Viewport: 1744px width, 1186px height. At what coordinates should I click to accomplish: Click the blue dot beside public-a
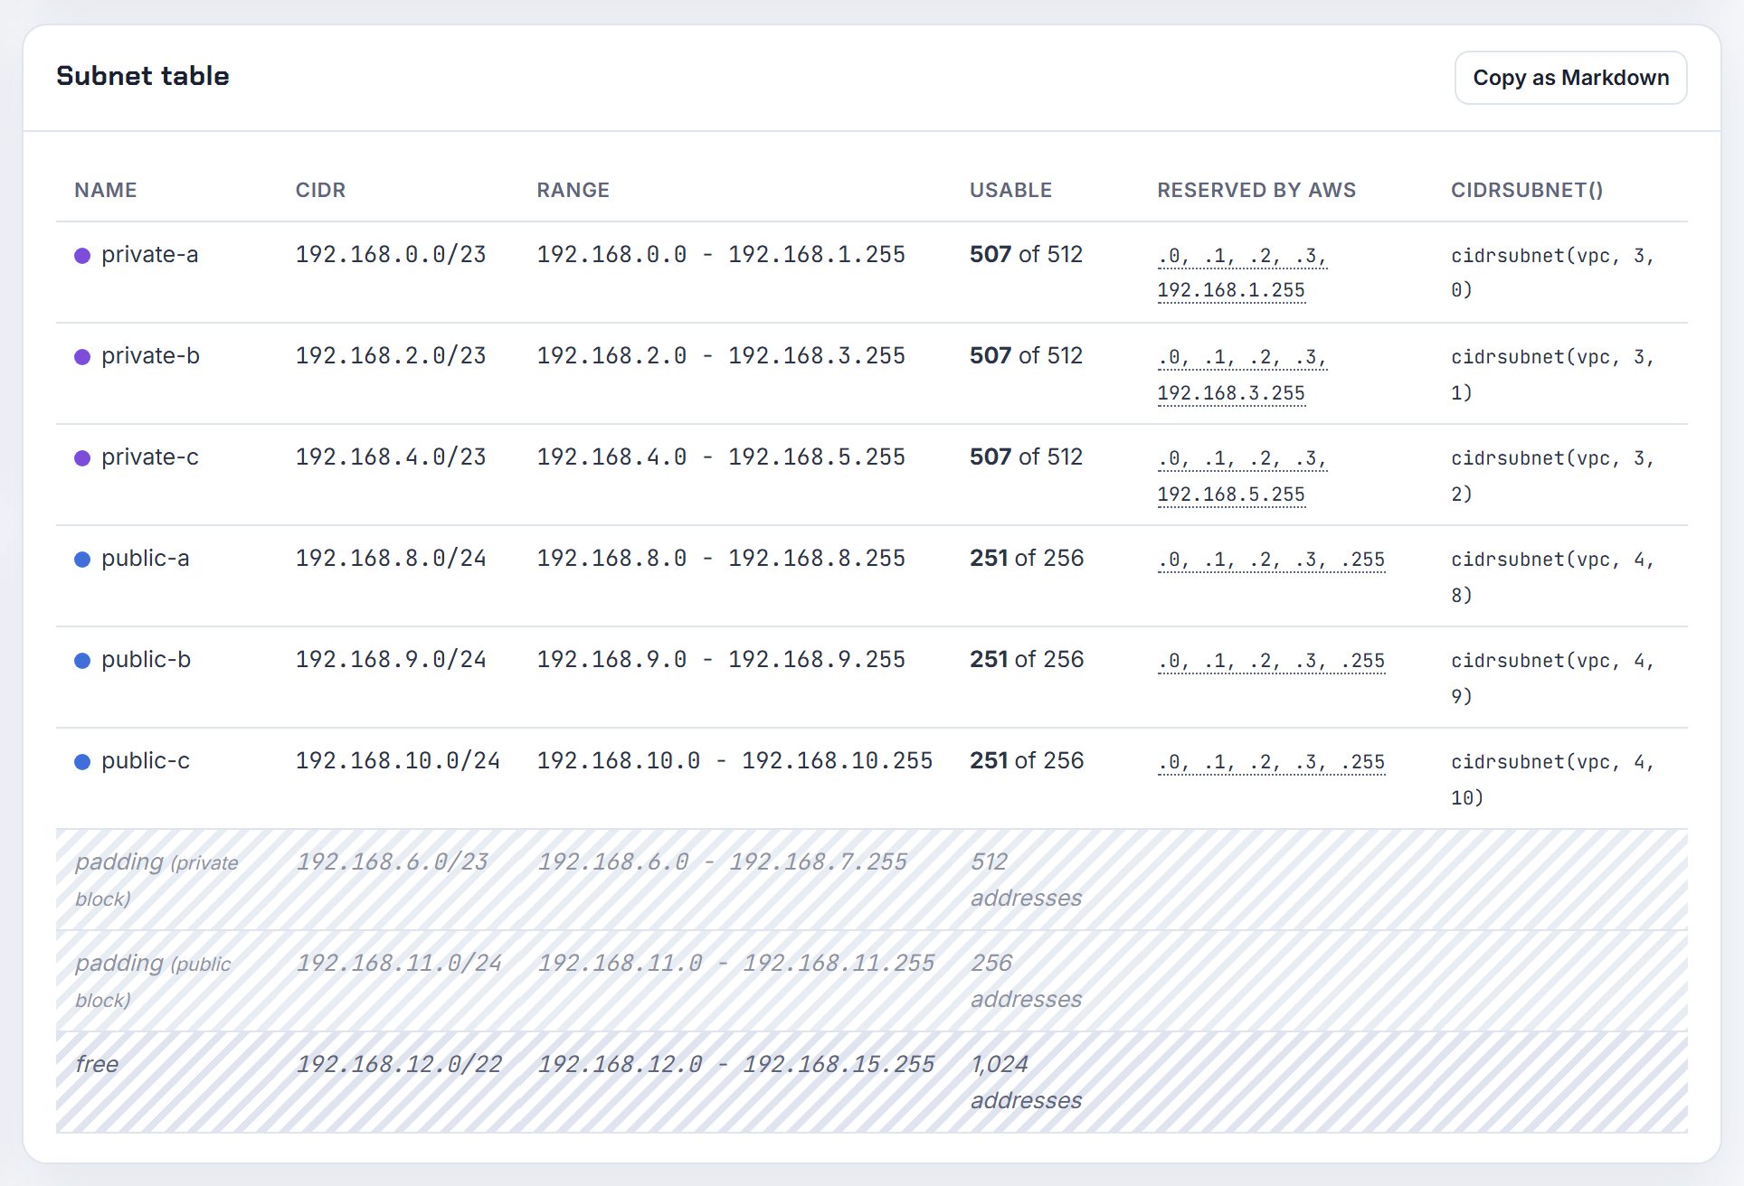tap(82, 560)
